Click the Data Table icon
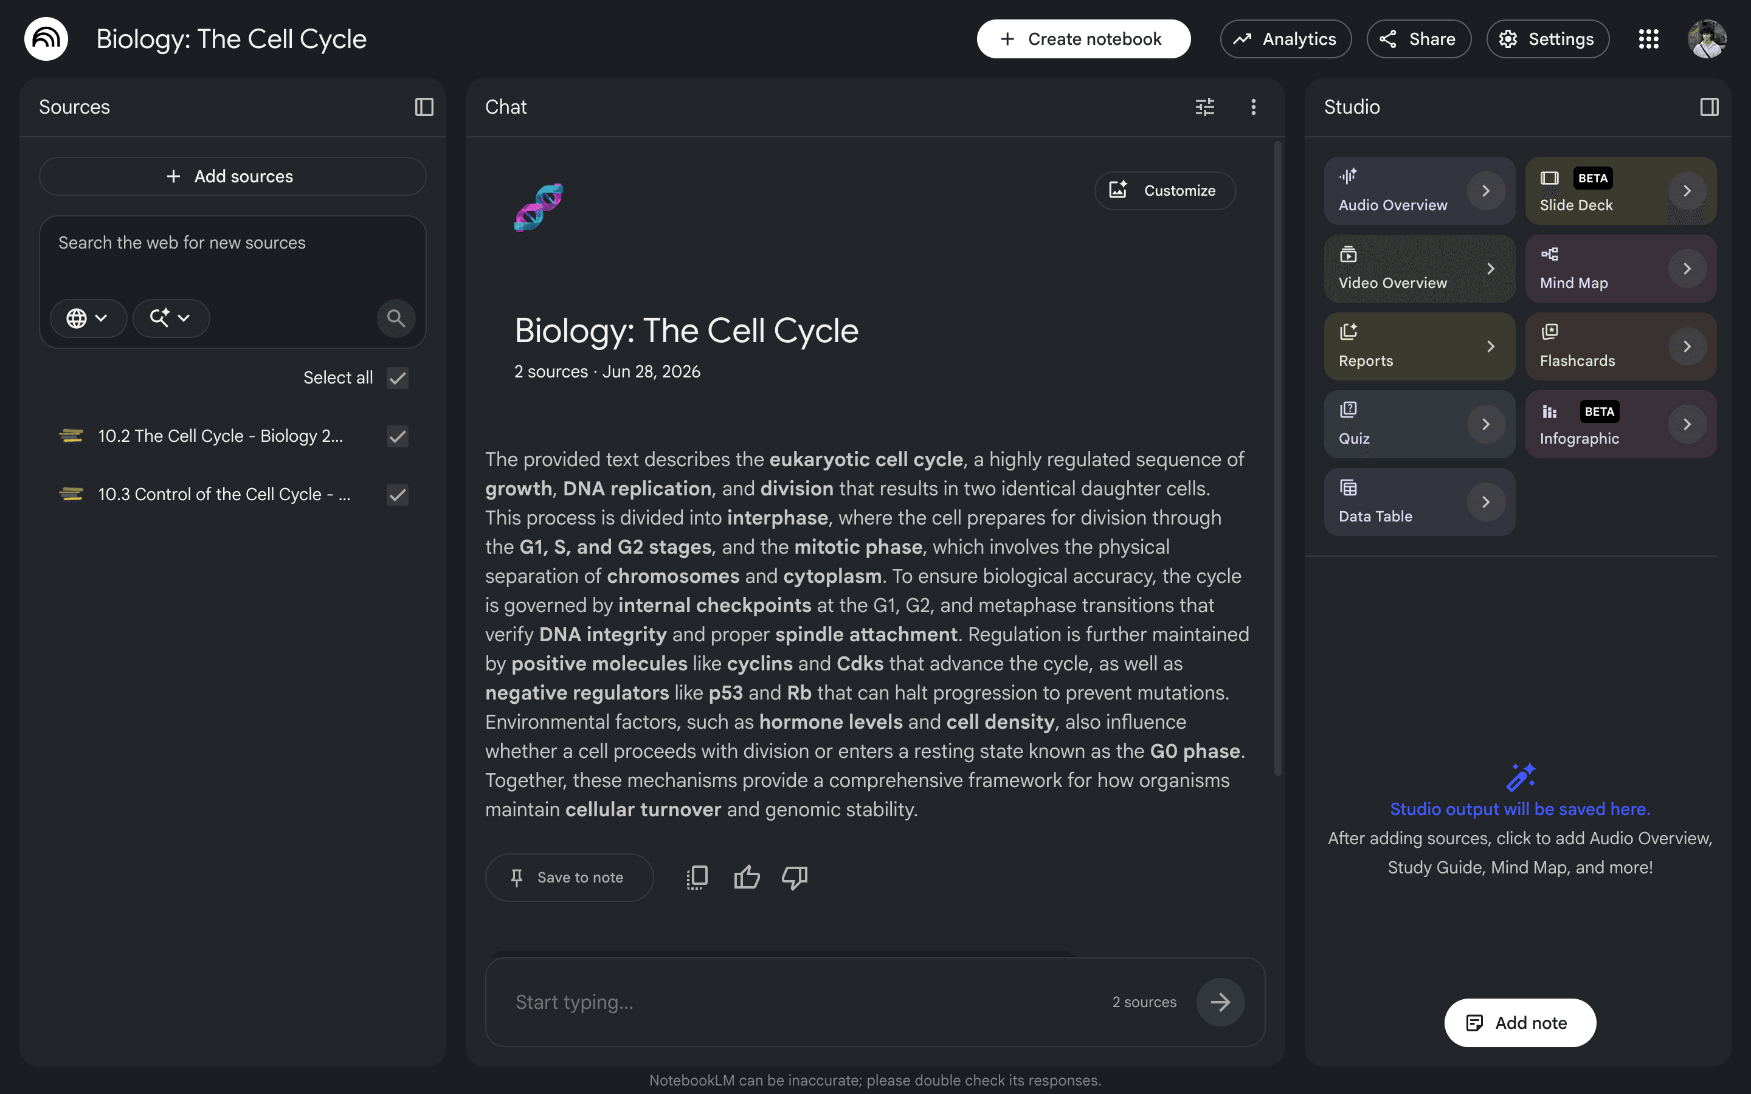Viewport: 1751px width, 1094px height. pyautogui.click(x=1348, y=487)
